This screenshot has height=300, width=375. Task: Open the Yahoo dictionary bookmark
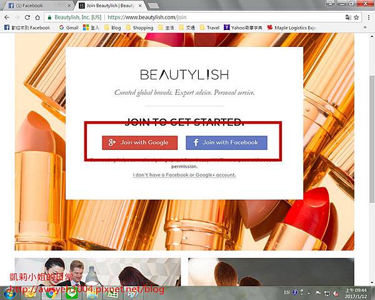tap(243, 27)
